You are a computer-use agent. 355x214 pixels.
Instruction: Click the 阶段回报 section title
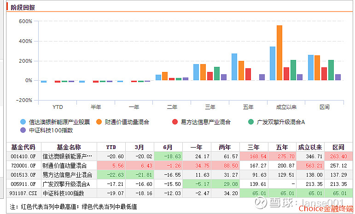click(23, 7)
